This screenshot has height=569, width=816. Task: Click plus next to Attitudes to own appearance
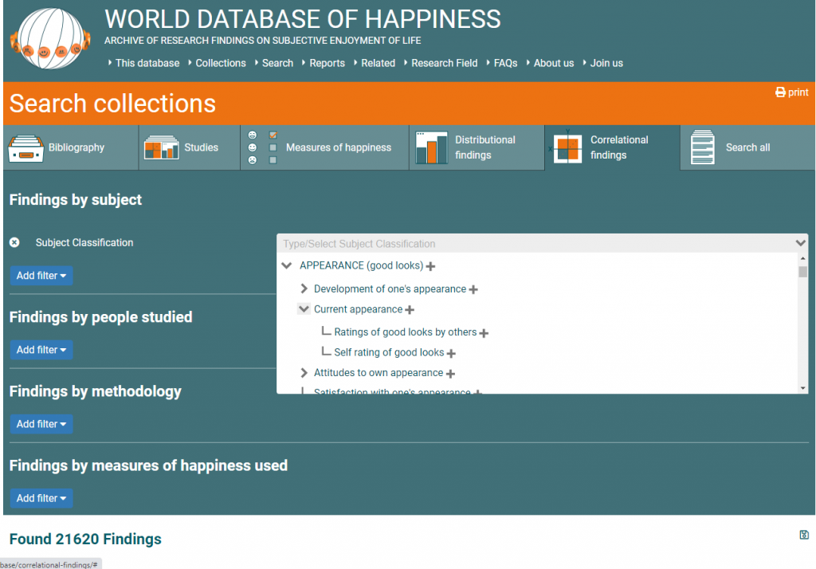450,374
